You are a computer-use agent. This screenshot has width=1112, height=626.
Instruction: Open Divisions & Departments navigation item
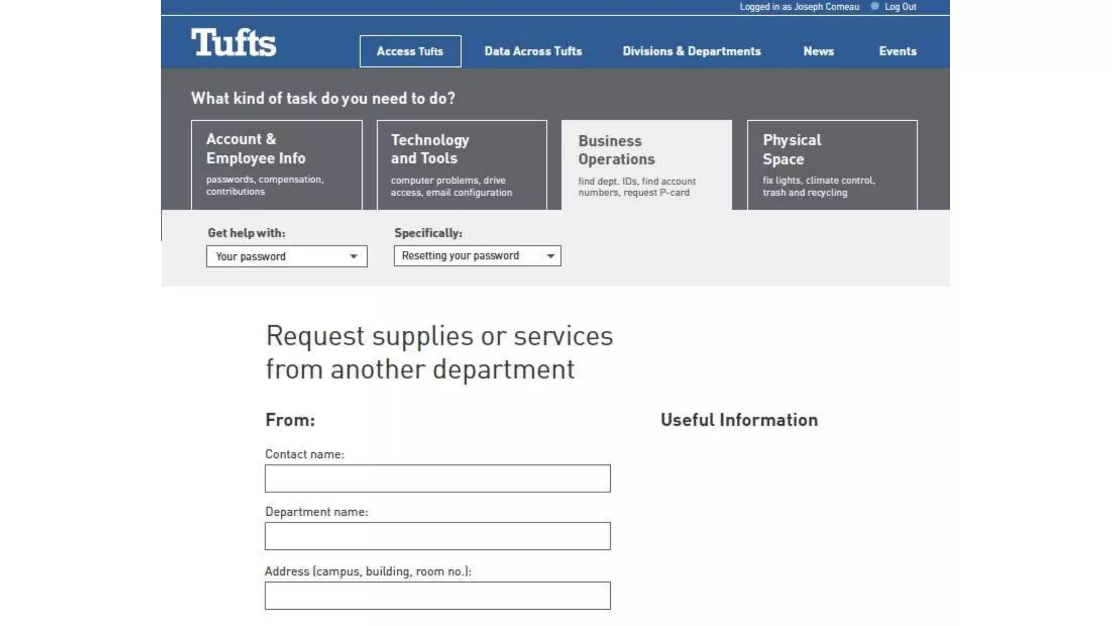coord(691,51)
